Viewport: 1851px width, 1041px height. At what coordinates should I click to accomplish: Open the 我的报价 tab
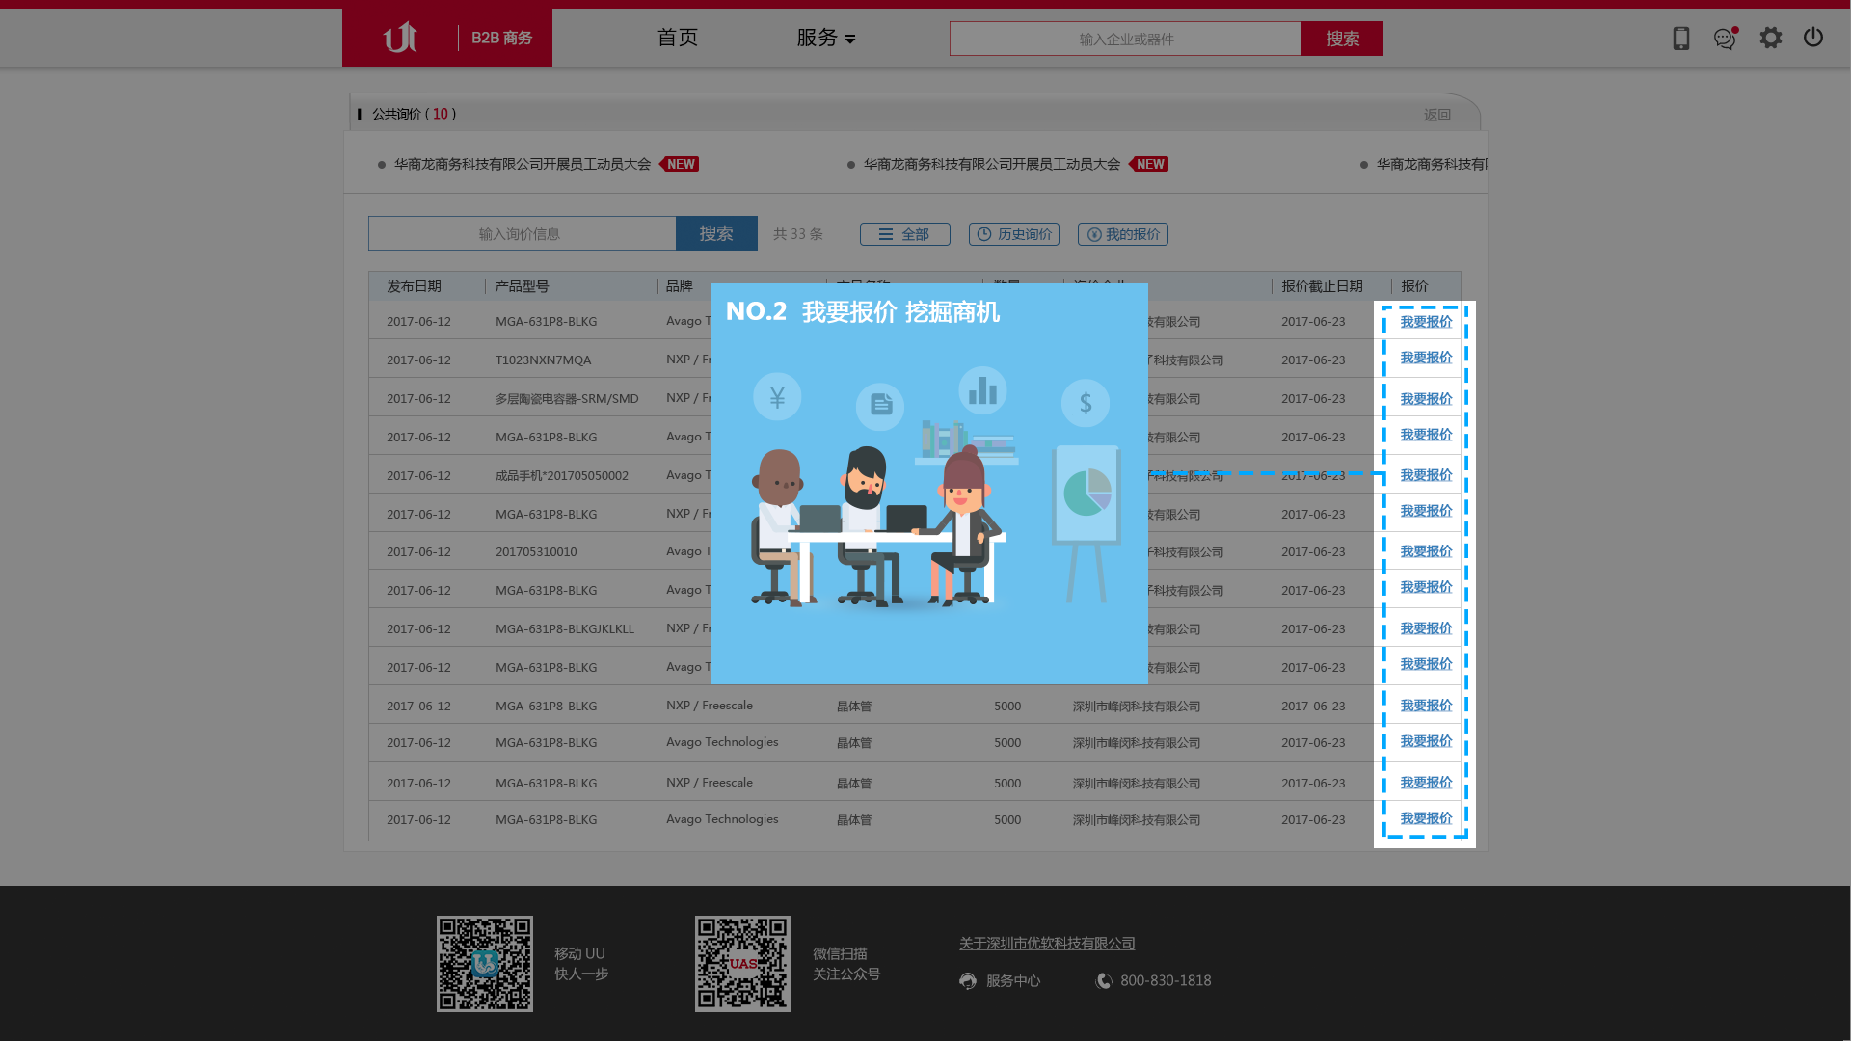1123,234
